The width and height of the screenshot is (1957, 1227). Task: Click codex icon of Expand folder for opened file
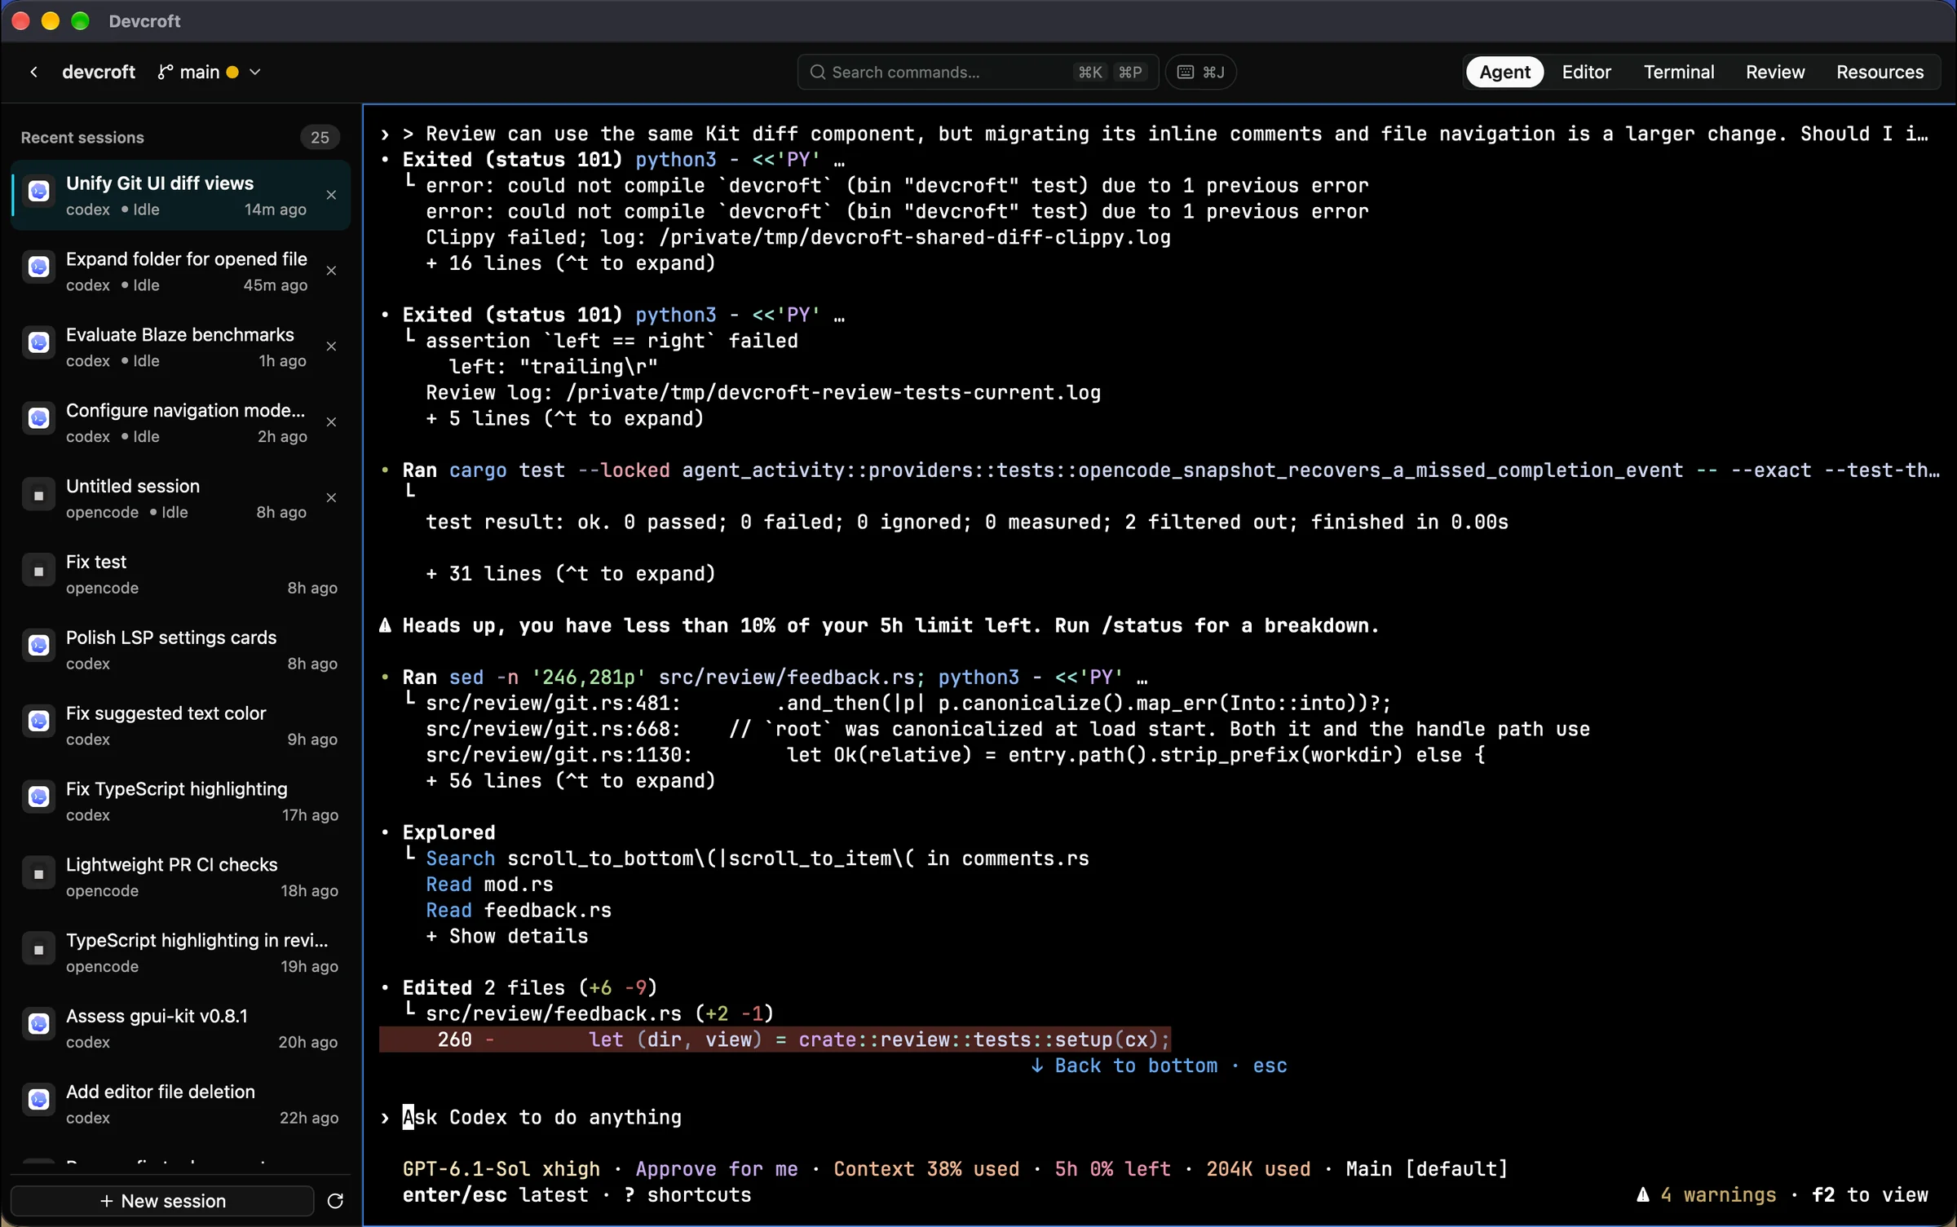[x=38, y=267]
